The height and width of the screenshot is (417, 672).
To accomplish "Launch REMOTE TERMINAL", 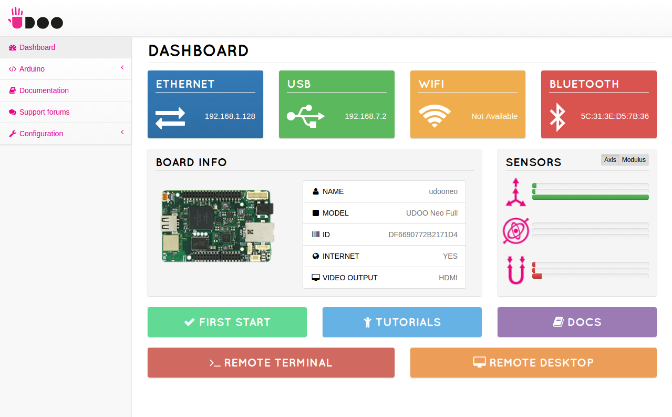I will pos(271,363).
